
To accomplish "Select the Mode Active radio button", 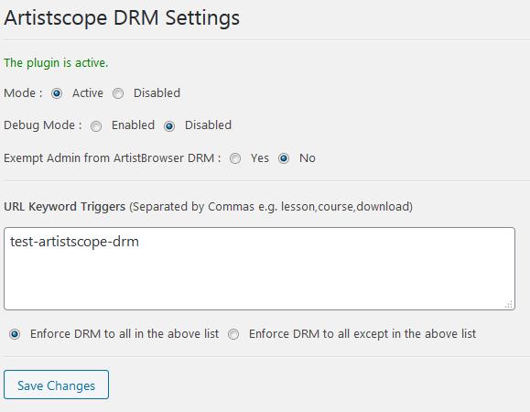I will pos(57,93).
